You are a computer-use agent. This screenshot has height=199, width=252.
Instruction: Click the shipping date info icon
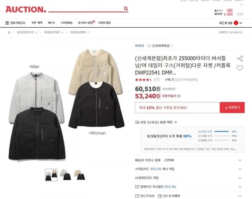(176, 122)
